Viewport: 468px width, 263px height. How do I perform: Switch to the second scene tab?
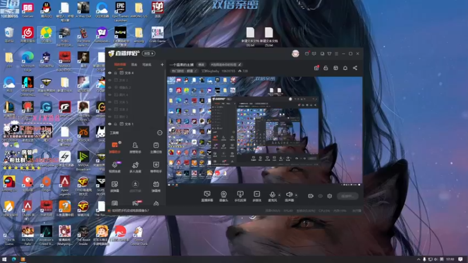[135, 64]
